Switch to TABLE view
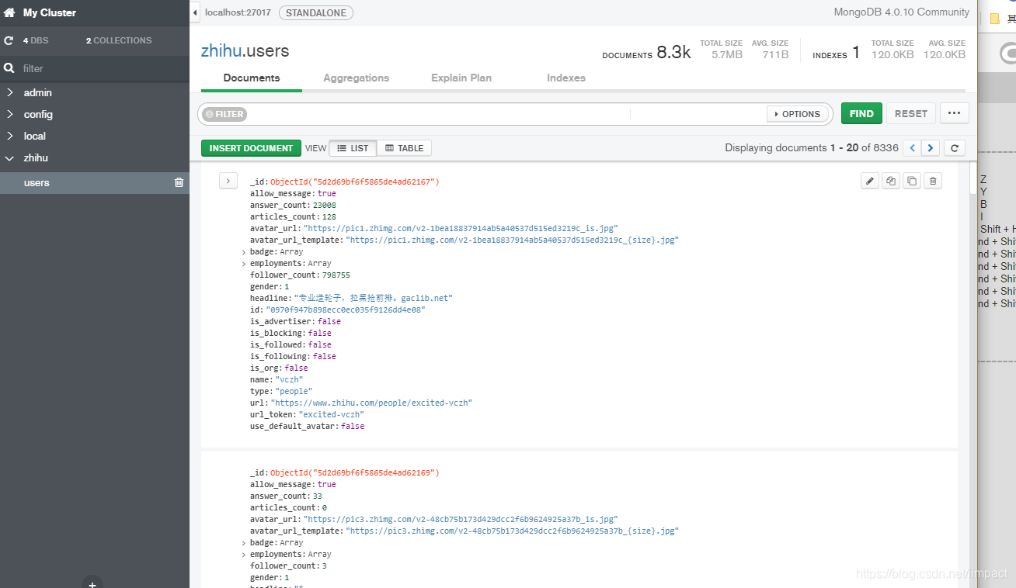The height and width of the screenshot is (588, 1016). 405,148
